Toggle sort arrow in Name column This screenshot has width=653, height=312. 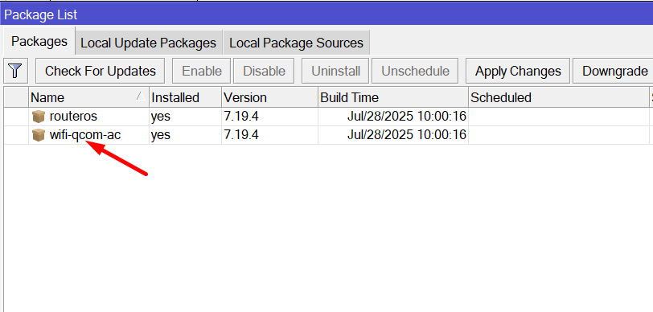[x=141, y=96]
